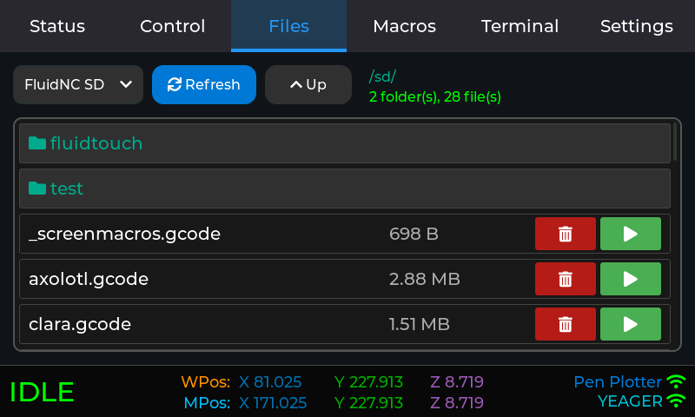Switch to the Status tab
Image resolution: width=695 pixels, height=417 pixels.
pos(57,26)
